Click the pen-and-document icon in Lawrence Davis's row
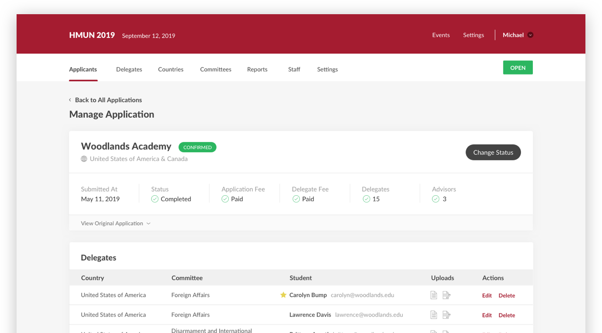Image resolution: width=602 pixels, height=333 pixels. point(446,314)
